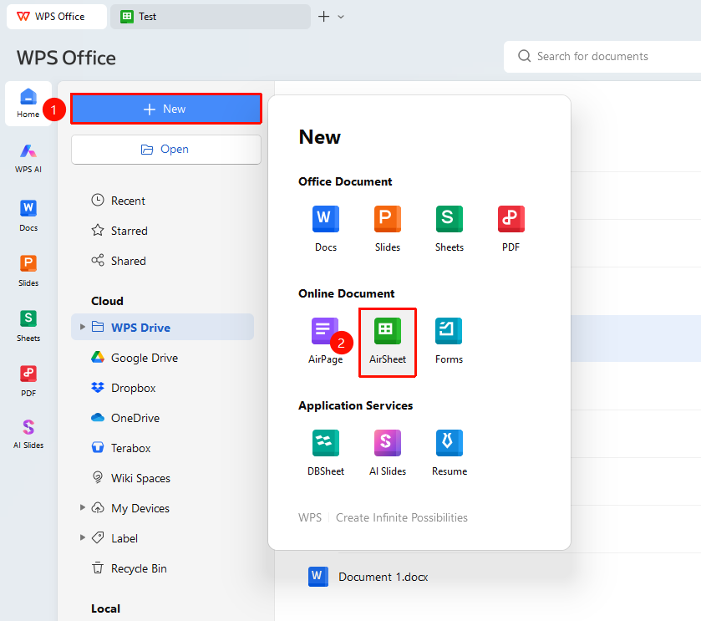701x621 pixels.
Task: Expand the WPS Drive tree node
Action: (82, 327)
